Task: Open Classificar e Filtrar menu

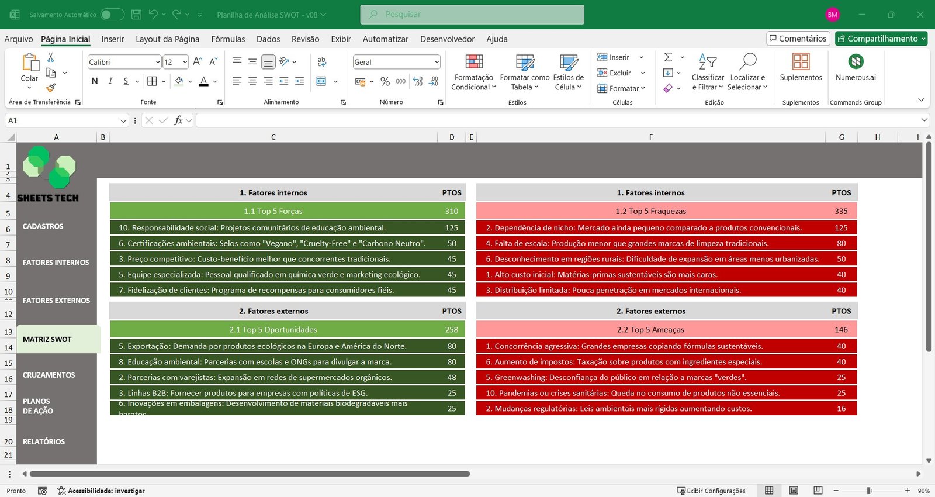Action: 708,72
